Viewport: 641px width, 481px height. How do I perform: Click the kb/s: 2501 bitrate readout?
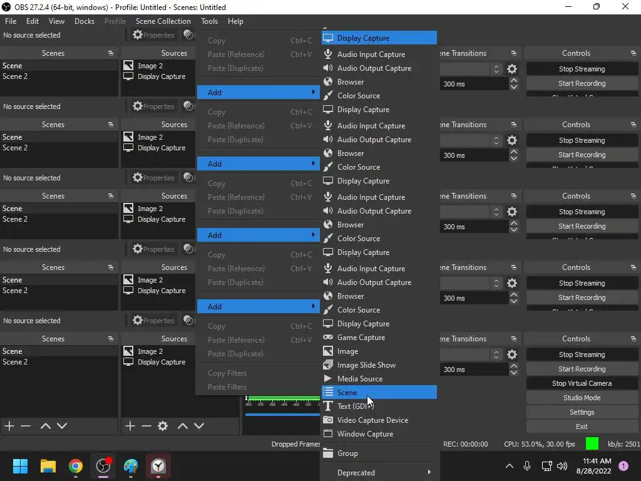pos(623,444)
